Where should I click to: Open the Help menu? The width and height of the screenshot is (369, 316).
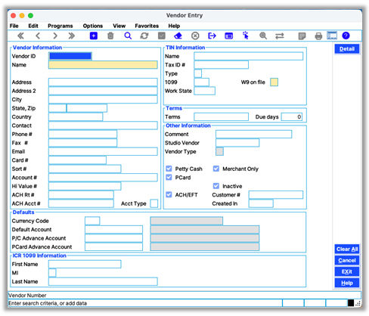coord(174,26)
